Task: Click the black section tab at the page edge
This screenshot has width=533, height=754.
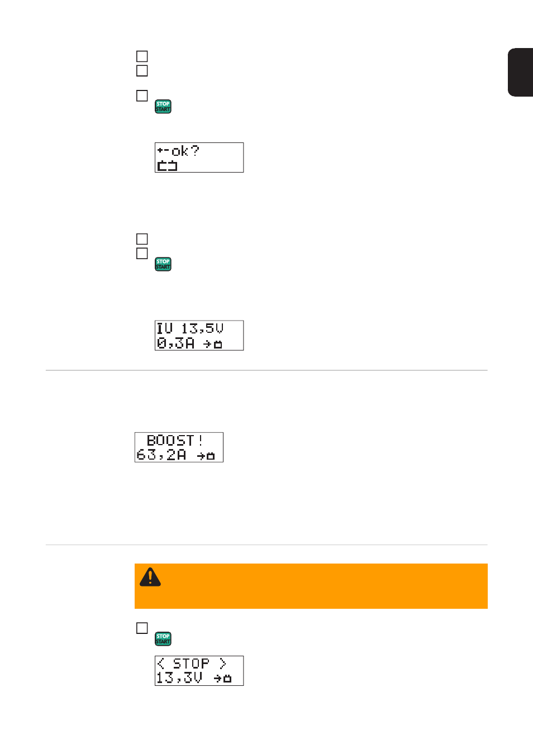Action: (x=521, y=73)
